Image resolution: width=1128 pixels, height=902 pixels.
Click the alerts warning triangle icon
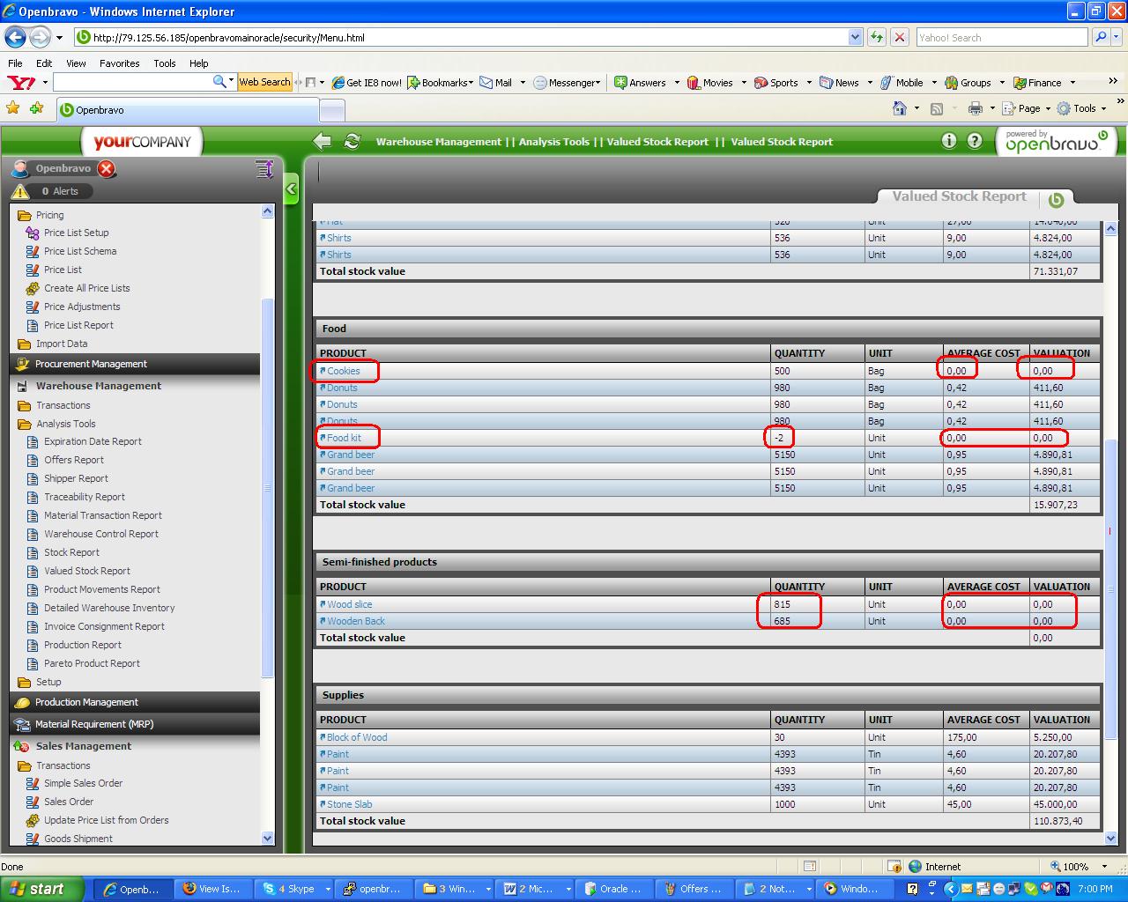pos(21,191)
